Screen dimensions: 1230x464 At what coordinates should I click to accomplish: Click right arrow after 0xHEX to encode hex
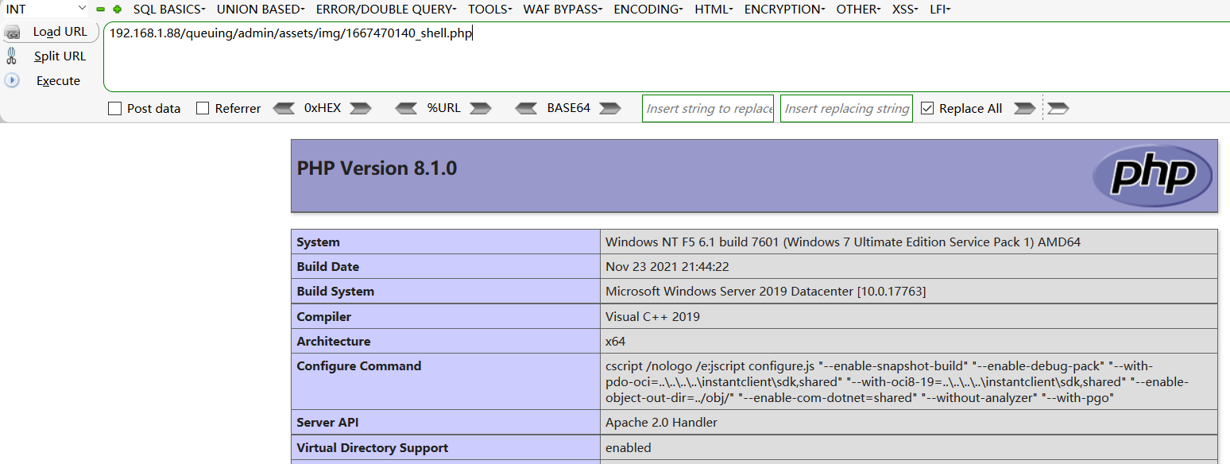click(361, 108)
